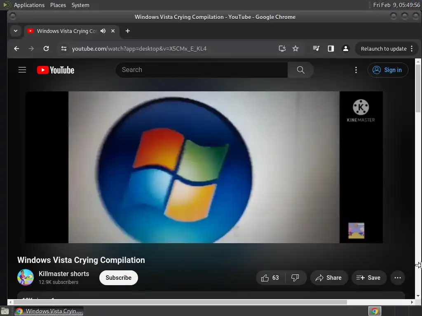Click Sign in button
The image size is (422, 316).
tap(388, 70)
